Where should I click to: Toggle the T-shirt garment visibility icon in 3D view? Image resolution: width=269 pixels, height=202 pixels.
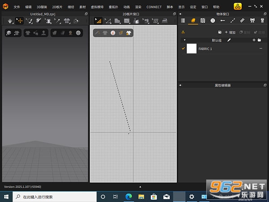pos(28,33)
